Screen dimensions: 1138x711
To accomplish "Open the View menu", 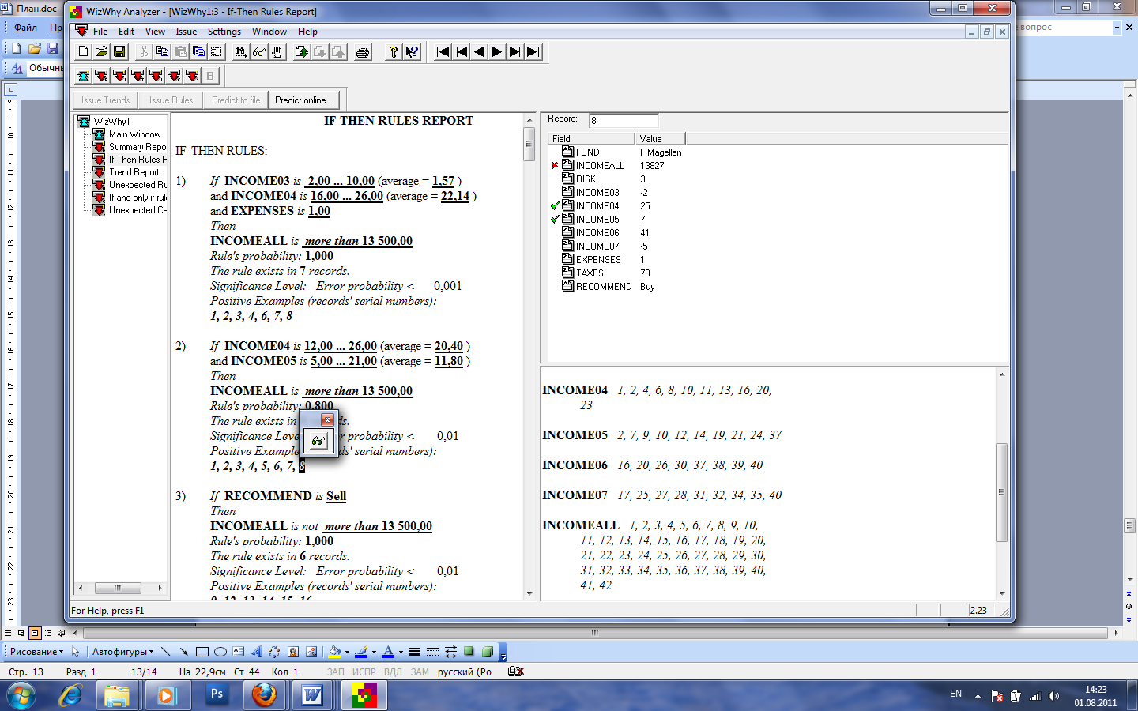I will [x=155, y=32].
